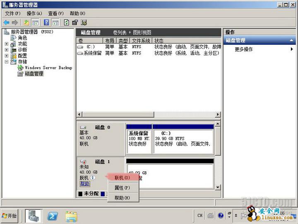Click the 文件系统 column header
Viewport: 298px width, 224px height.
(141, 41)
